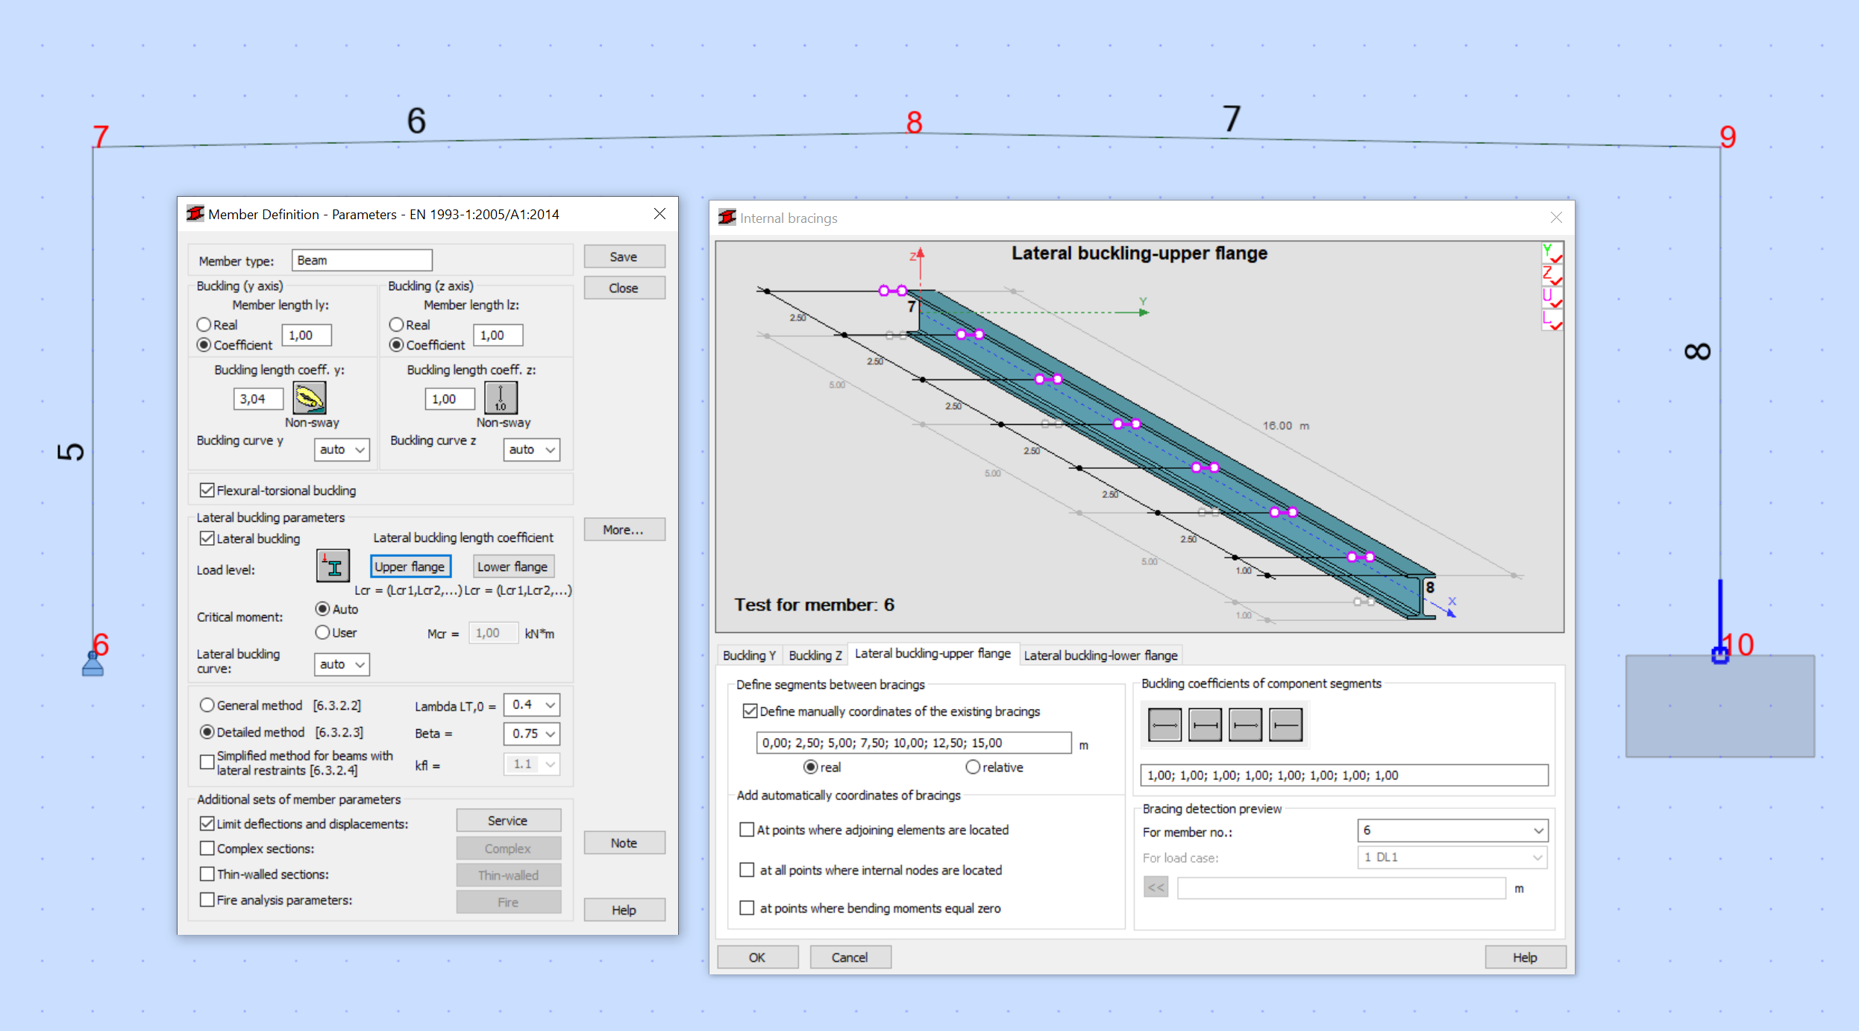This screenshot has height=1031, width=1859.
Task: Click the Z-axis check icon in bracings preview
Action: tap(1552, 277)
